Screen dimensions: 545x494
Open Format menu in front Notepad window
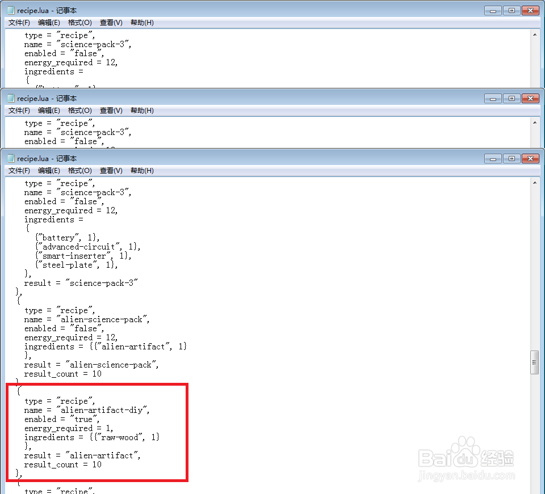click(x=79, y=171)
